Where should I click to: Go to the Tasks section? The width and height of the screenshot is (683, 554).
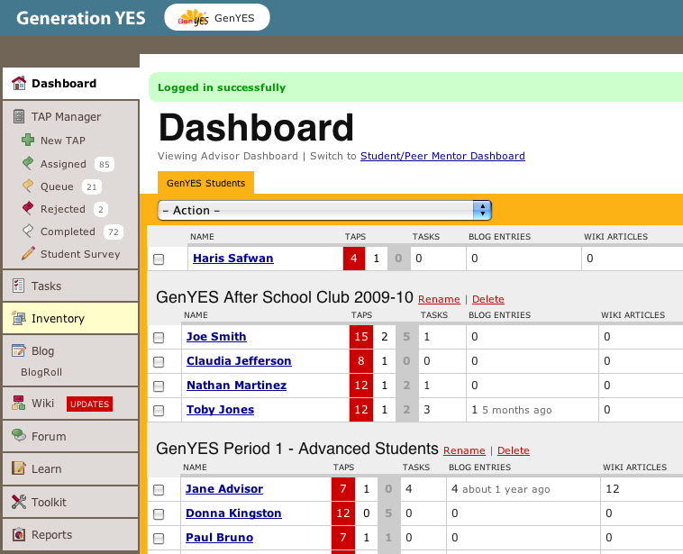point(70,286)
